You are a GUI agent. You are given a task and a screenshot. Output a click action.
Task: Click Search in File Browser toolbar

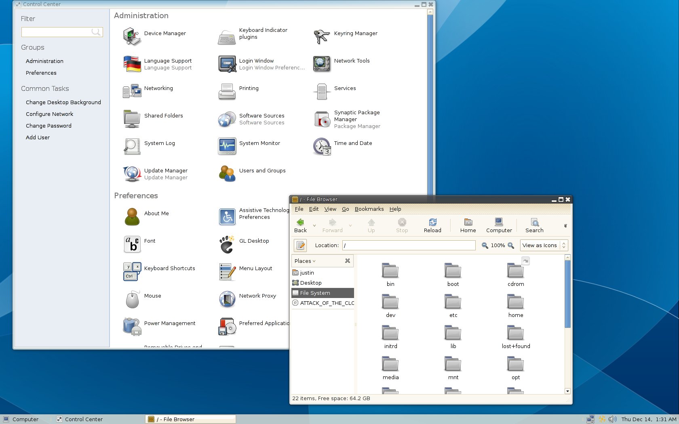click(534, 226)
